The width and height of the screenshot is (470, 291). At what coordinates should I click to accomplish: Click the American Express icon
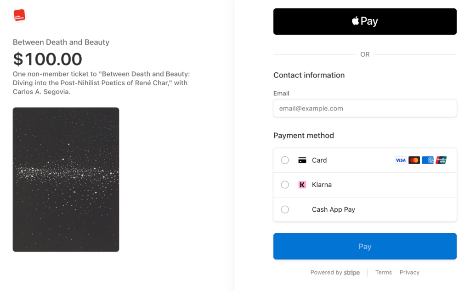click(428, 160)
